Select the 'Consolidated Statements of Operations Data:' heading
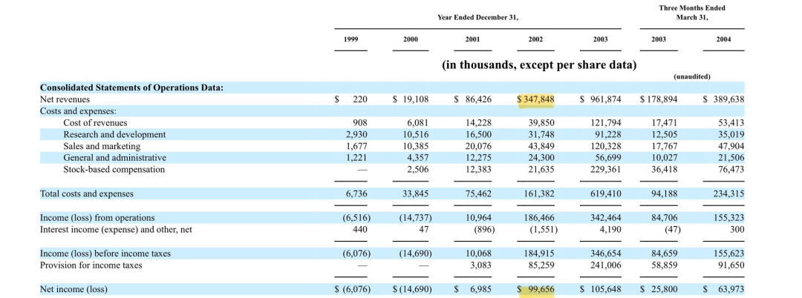Screen dimensions: 802x298 coord(131,87)
